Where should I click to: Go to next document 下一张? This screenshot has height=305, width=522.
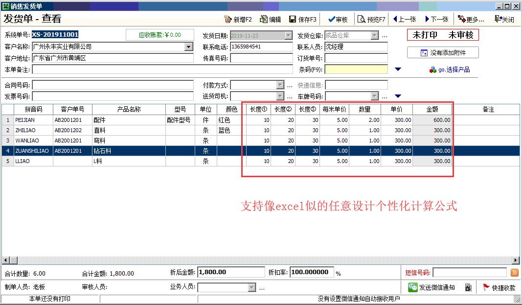(437, 19)
